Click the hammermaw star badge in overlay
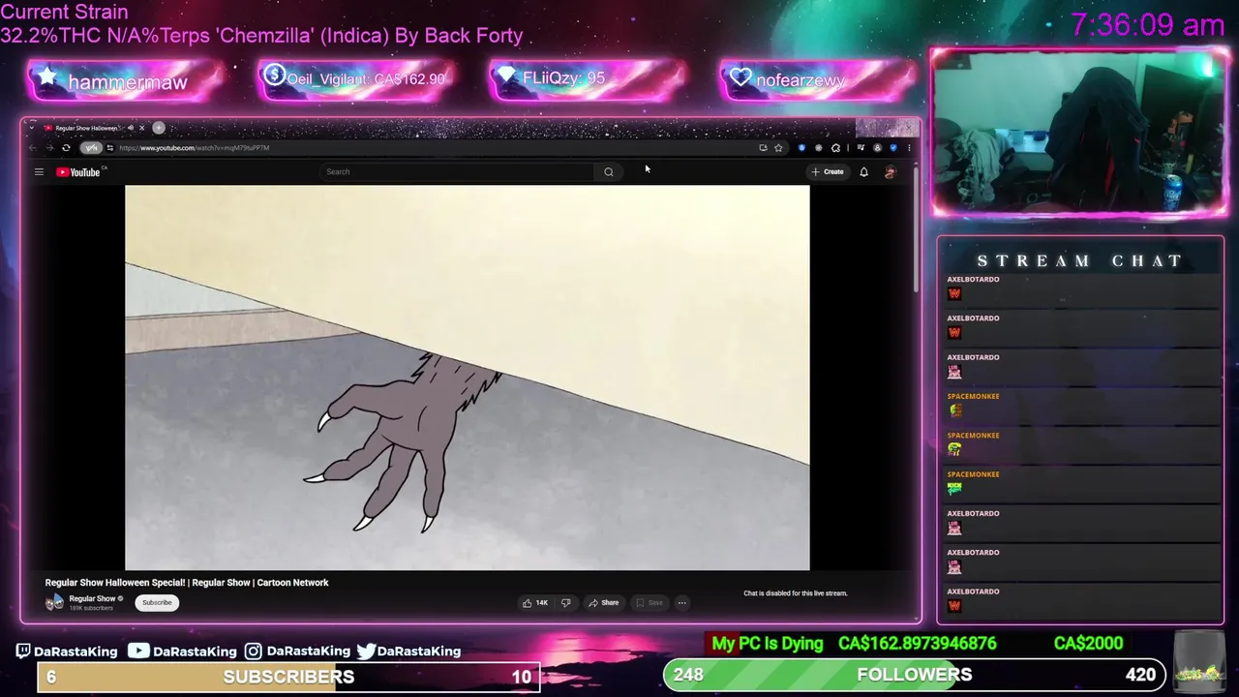This screenshot has height=697, width=1239. (x=126, y=81)
